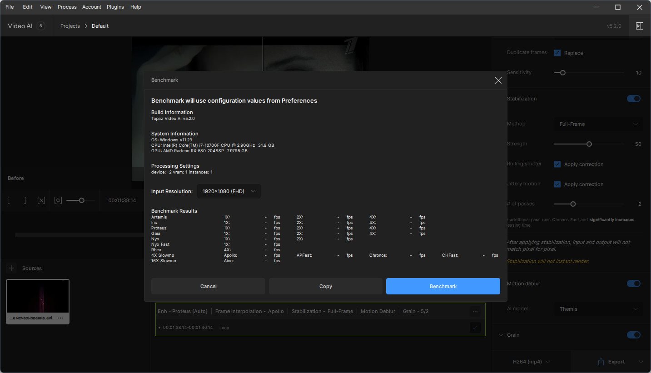Uncheck Rolling shutter Apply correction
This screenshot has height=373, width=651.
(x=557, y=164)
